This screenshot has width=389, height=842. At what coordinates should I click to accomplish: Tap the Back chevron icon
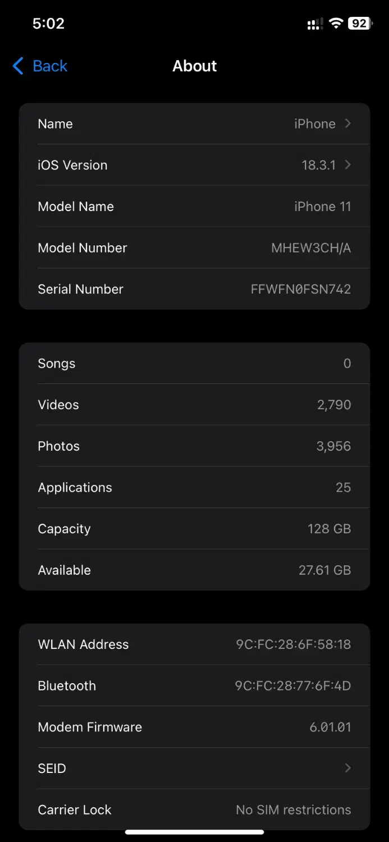pos(18,66)
